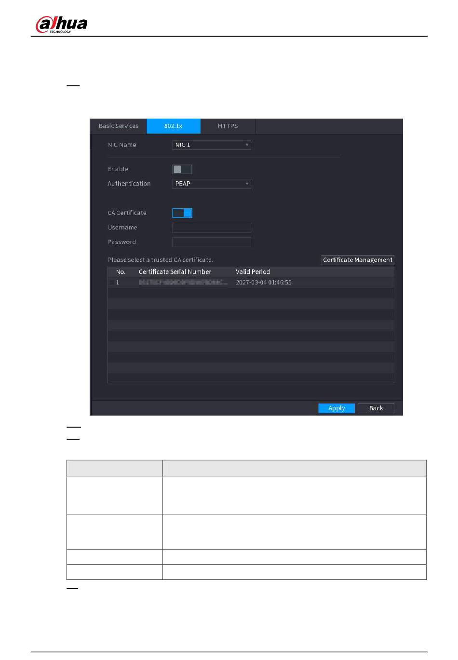458x660 pixels.
Task: Click the Certificate Serial Number column header
Action: click(x=175, y=272)
